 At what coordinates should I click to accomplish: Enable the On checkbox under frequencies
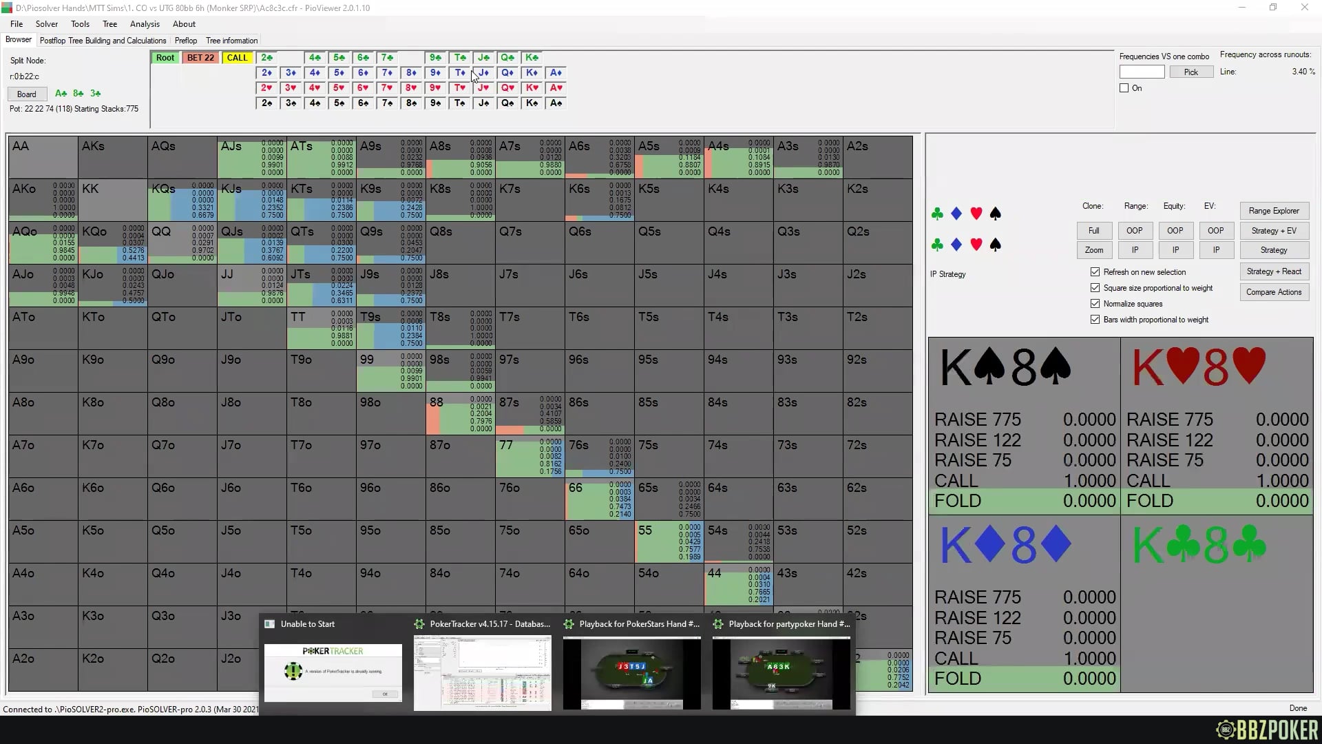click(x=1124, y=88)
